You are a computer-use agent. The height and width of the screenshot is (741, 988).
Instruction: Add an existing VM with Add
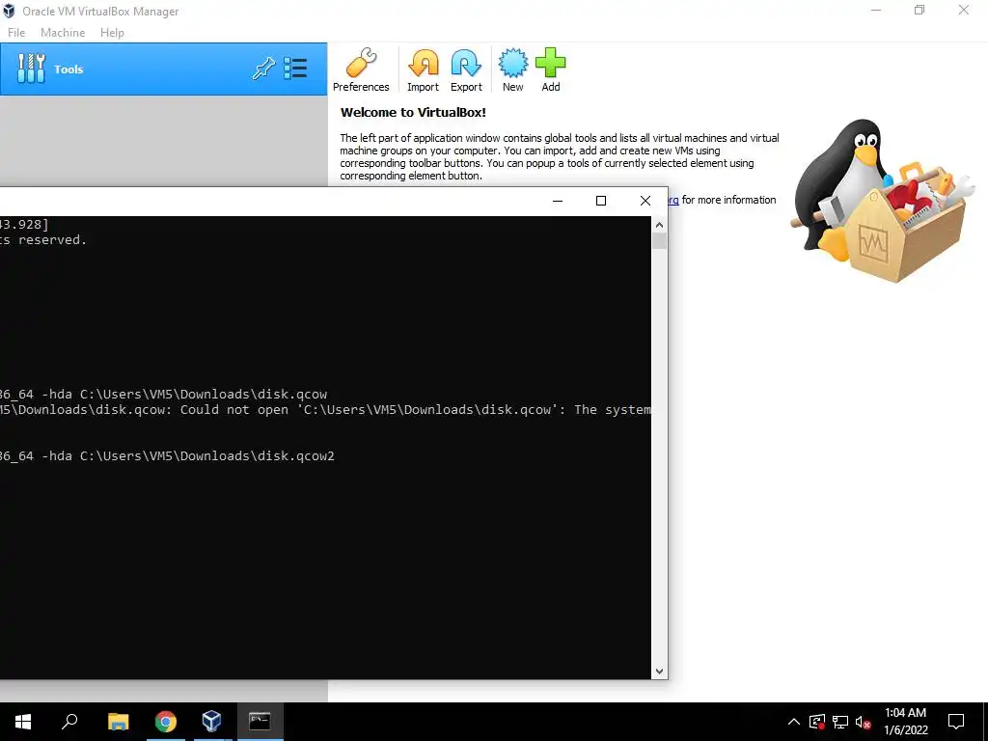(551, 69)
